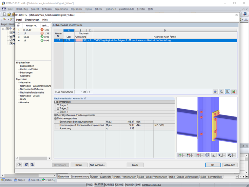Collapse the Schnittgrößen section
This screenshot has width=249, height=187.
55,102
